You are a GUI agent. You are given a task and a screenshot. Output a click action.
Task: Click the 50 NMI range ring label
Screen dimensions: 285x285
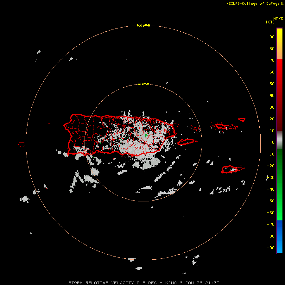coord(143,84)
